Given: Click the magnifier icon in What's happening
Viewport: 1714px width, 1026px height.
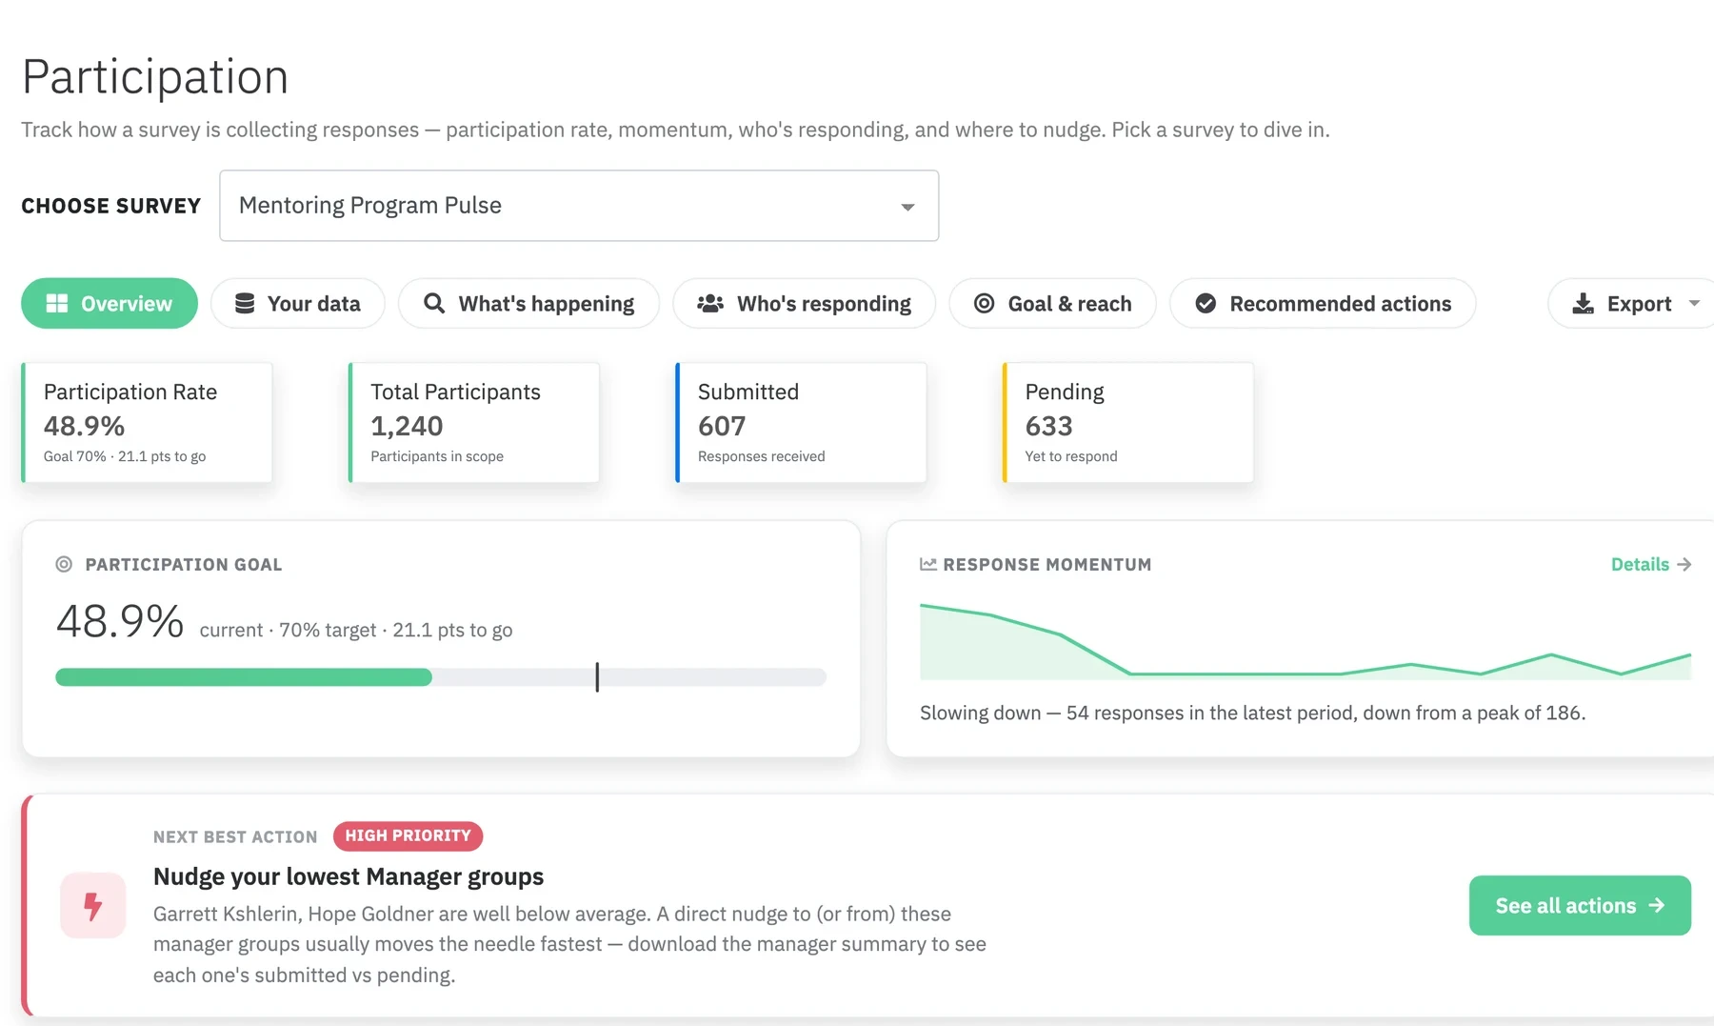Looking at the screenshot, I should click(434, 303).
